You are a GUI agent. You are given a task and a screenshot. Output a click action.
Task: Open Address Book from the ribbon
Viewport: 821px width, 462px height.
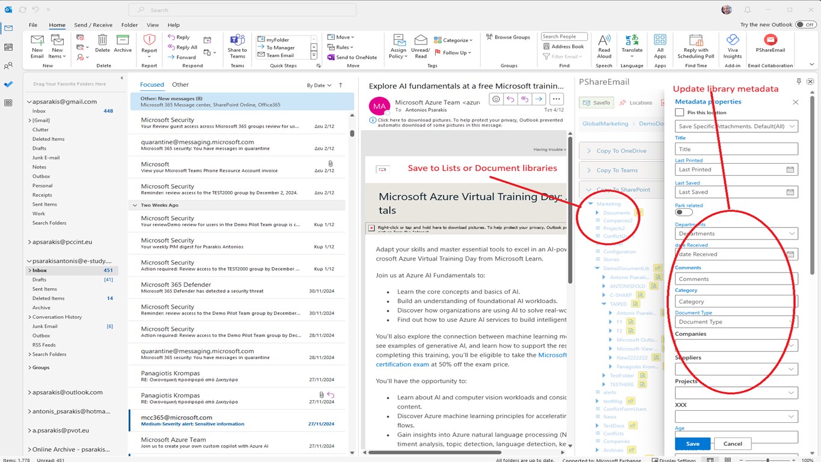coord(563,46)
